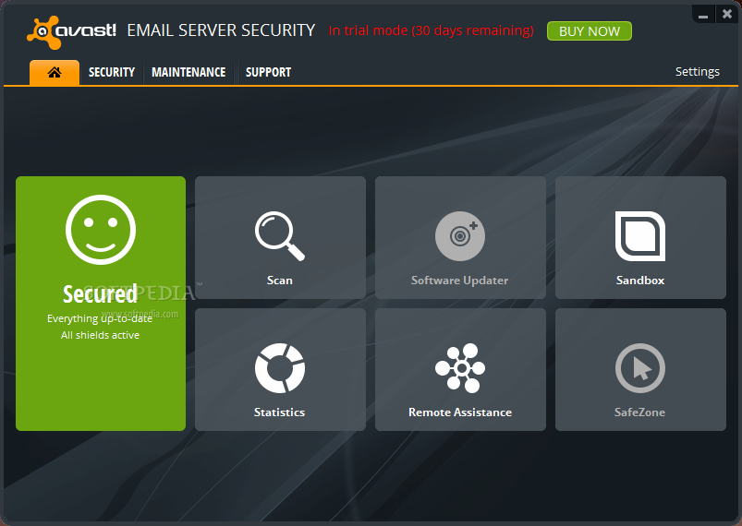The width and height of the screenshot is (742, 526).
Task: Select the SUPPORT tab
Action: point(268,72)
